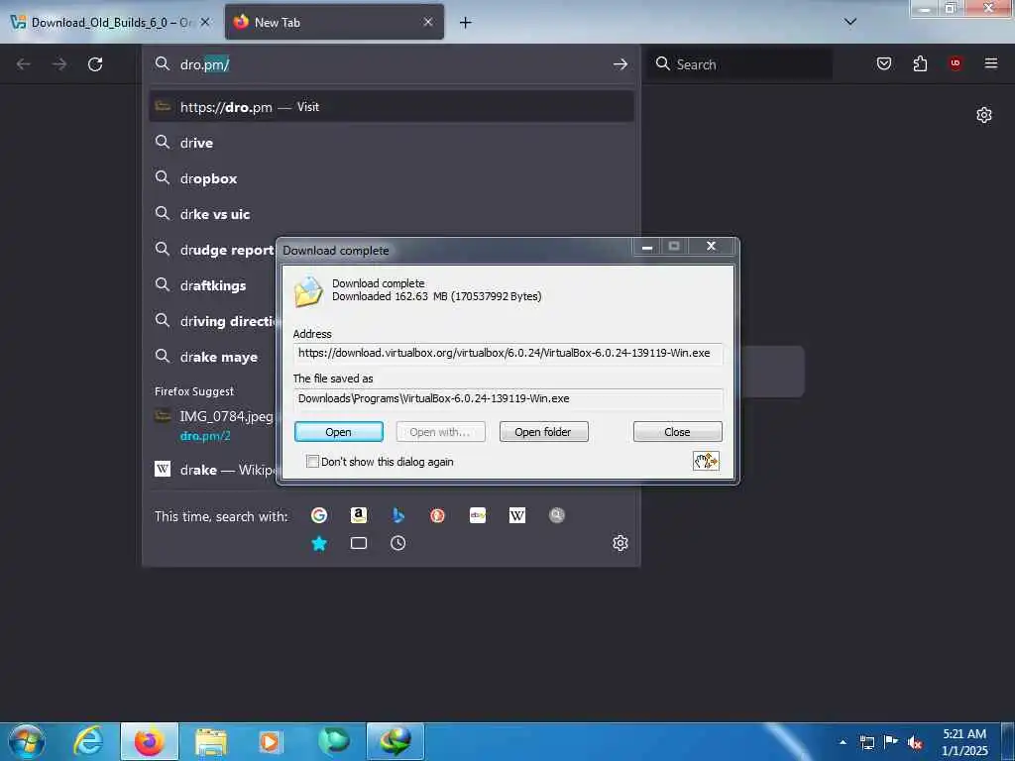Screen dimensions: 1015x761
Task: Visit https://dro.pm suggestion
Action: 391,107
